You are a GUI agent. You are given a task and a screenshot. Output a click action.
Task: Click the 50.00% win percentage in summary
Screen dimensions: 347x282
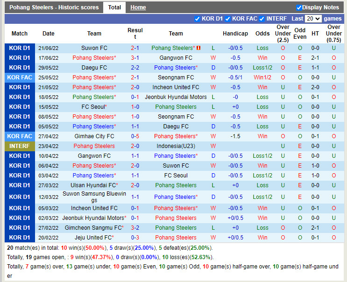[x=95, y=248]
